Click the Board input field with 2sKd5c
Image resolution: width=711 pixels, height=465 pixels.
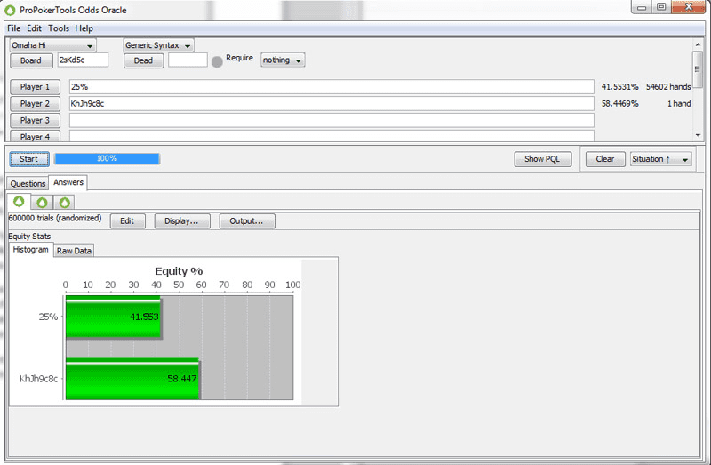coord(83,60)
